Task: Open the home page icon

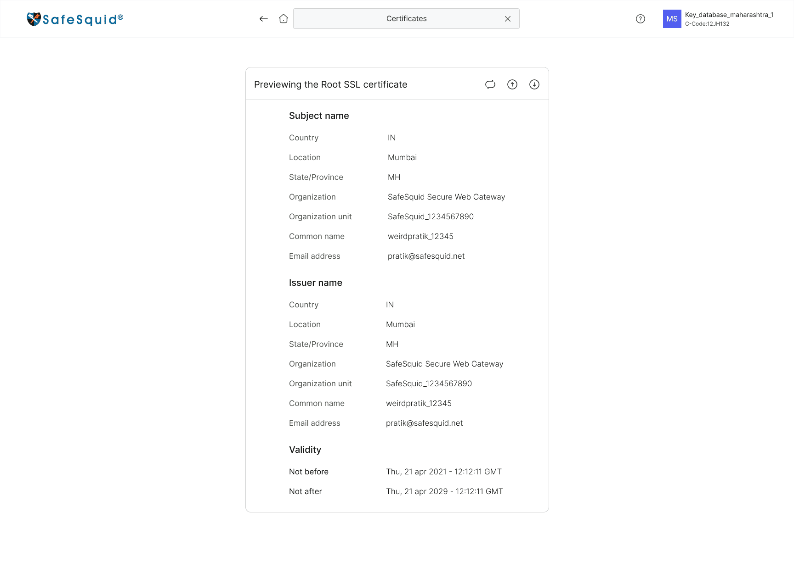Action: pos(284,19)
